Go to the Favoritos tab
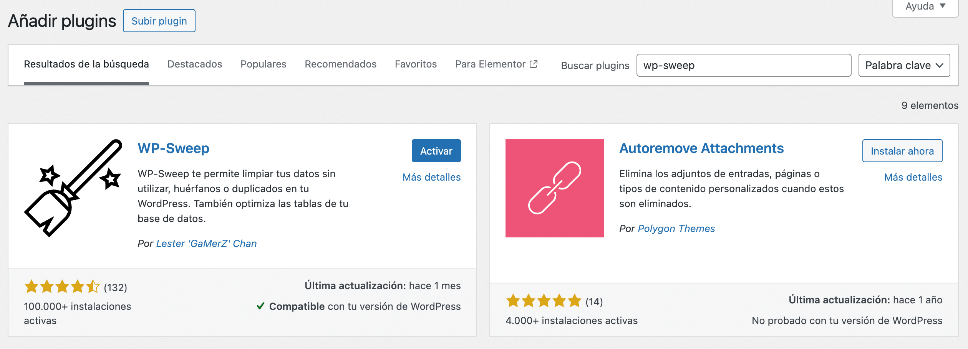 (x=416, y=64)
